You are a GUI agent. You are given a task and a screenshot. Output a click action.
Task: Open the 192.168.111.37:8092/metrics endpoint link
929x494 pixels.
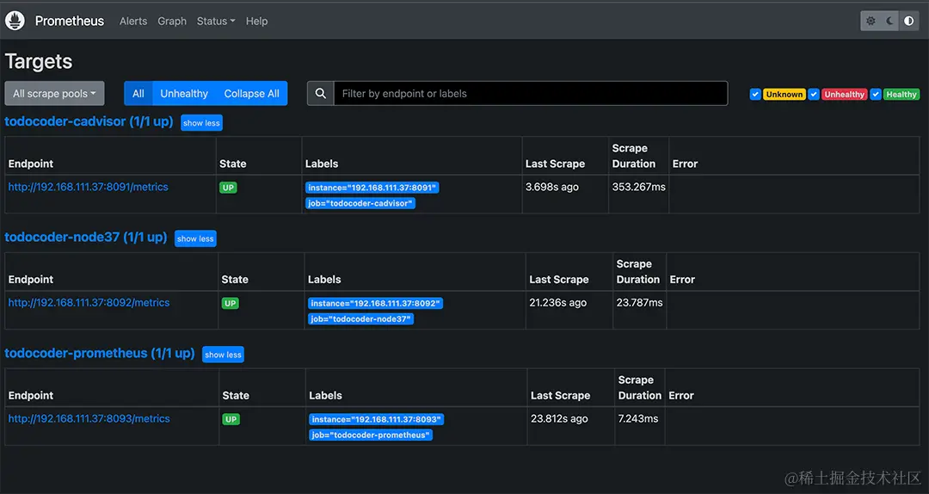(89, 302)
